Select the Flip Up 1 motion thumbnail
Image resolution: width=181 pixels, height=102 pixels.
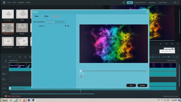coord(22,41)
